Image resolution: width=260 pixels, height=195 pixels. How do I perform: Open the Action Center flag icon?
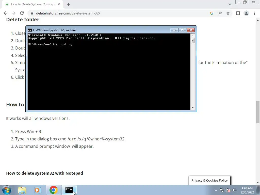click(228, 190)
